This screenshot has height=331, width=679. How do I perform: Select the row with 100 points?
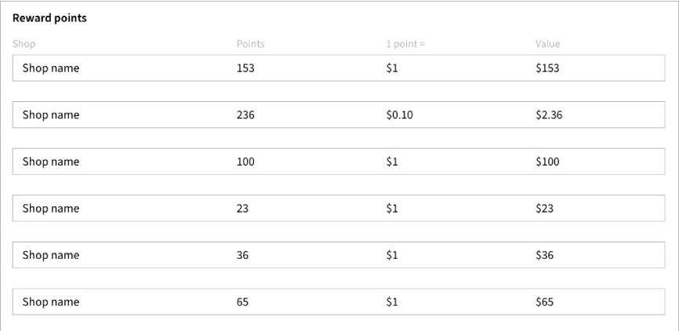pos(339,162)
